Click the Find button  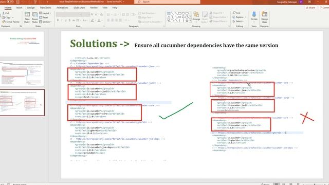[x=236, y=13]
